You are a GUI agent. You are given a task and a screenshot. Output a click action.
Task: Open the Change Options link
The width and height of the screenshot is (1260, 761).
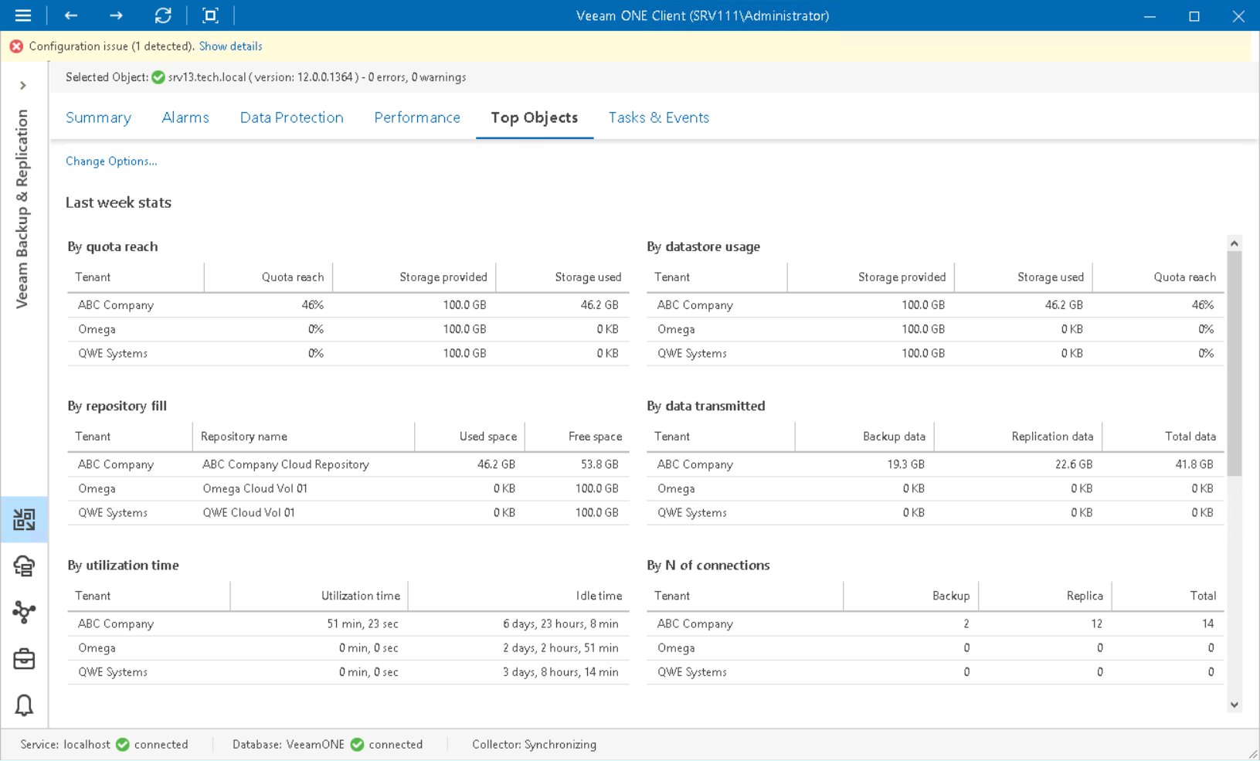pos(111,161)
